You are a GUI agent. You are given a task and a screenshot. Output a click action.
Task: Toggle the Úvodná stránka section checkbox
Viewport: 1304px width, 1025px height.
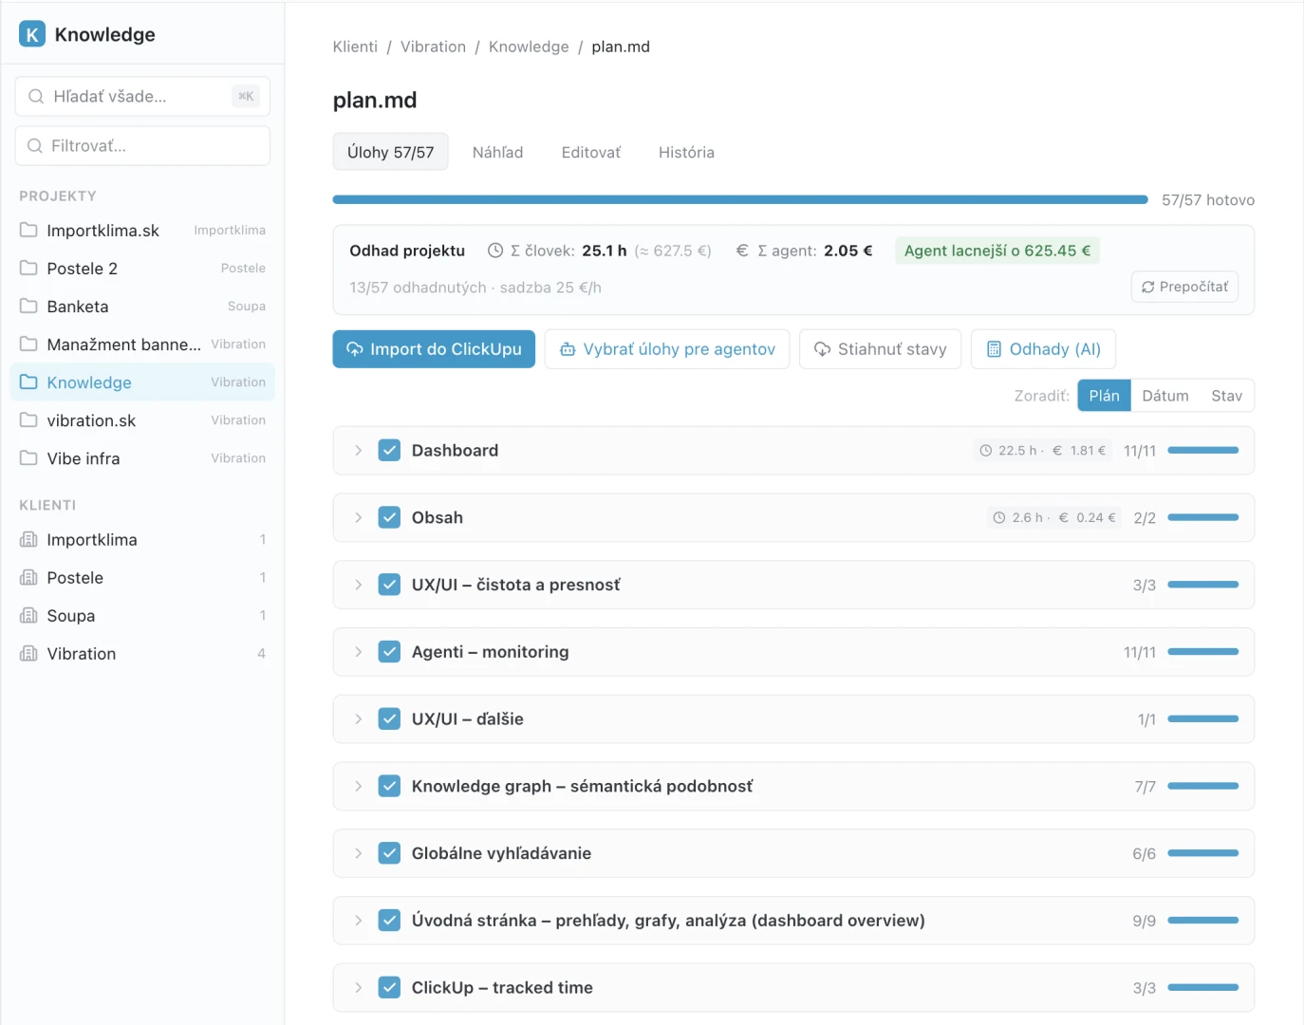click(x=389, y=921)
